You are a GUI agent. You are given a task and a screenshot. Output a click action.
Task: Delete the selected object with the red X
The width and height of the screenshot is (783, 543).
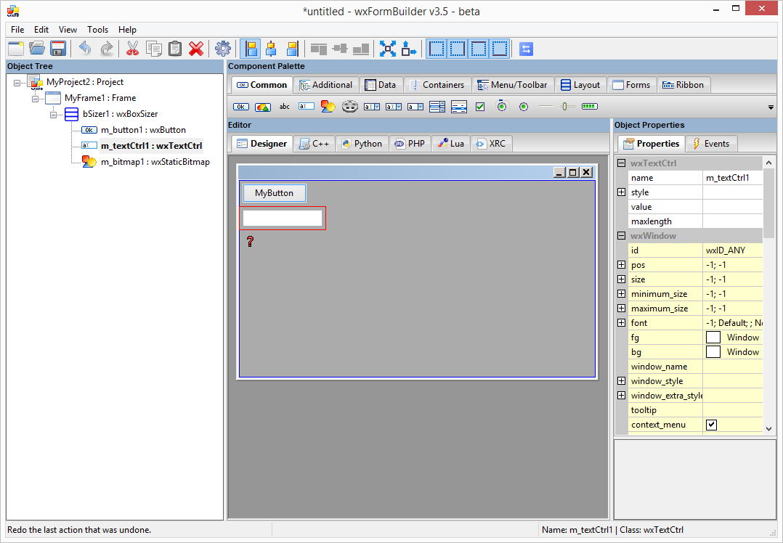(x=196, y=48)
